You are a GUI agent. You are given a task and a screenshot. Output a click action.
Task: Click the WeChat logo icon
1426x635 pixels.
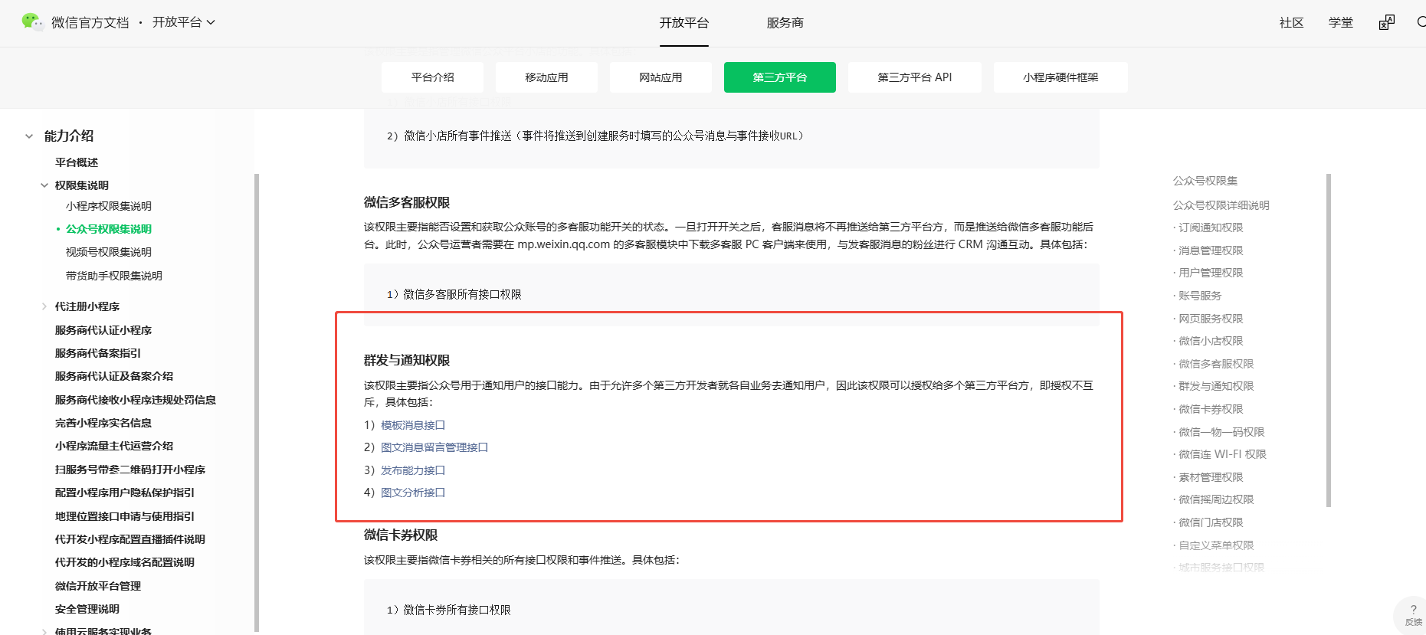(33, 22)
